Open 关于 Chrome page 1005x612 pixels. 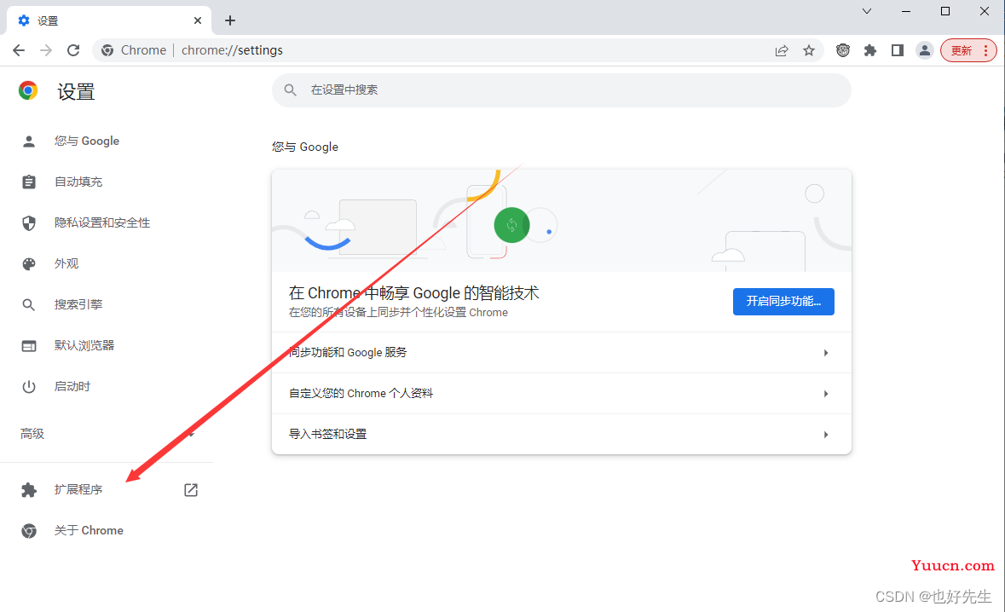(x=89, y=531)
